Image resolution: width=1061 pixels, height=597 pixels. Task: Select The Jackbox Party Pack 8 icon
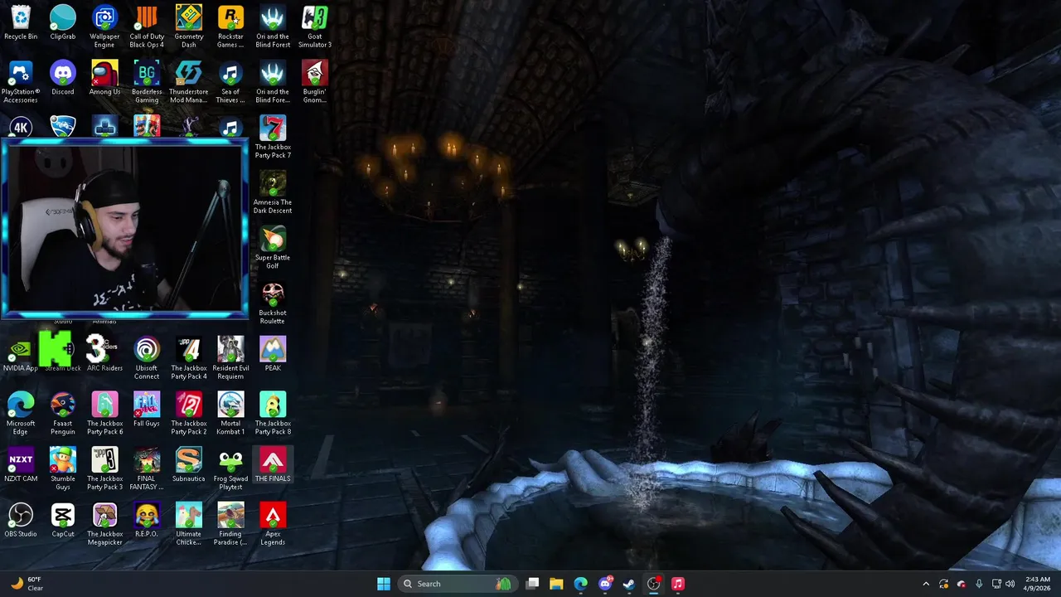pyautogui.click(x=273, y=414)
